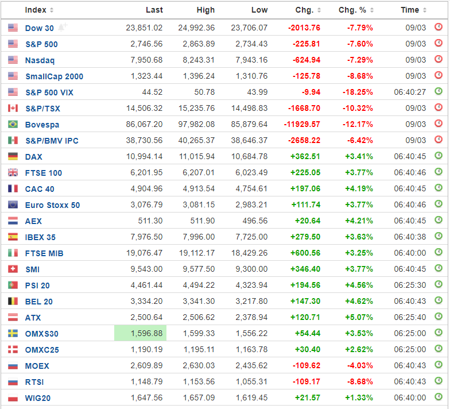The width and height of the screenshot is (450, 409).
Task: Click the Spain flag icon beside IBEX 35
Action: pos(13,237)
